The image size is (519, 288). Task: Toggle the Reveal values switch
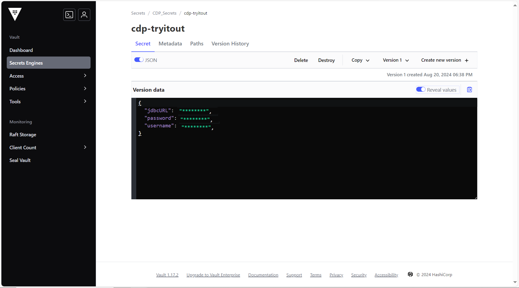click(421, 90)
